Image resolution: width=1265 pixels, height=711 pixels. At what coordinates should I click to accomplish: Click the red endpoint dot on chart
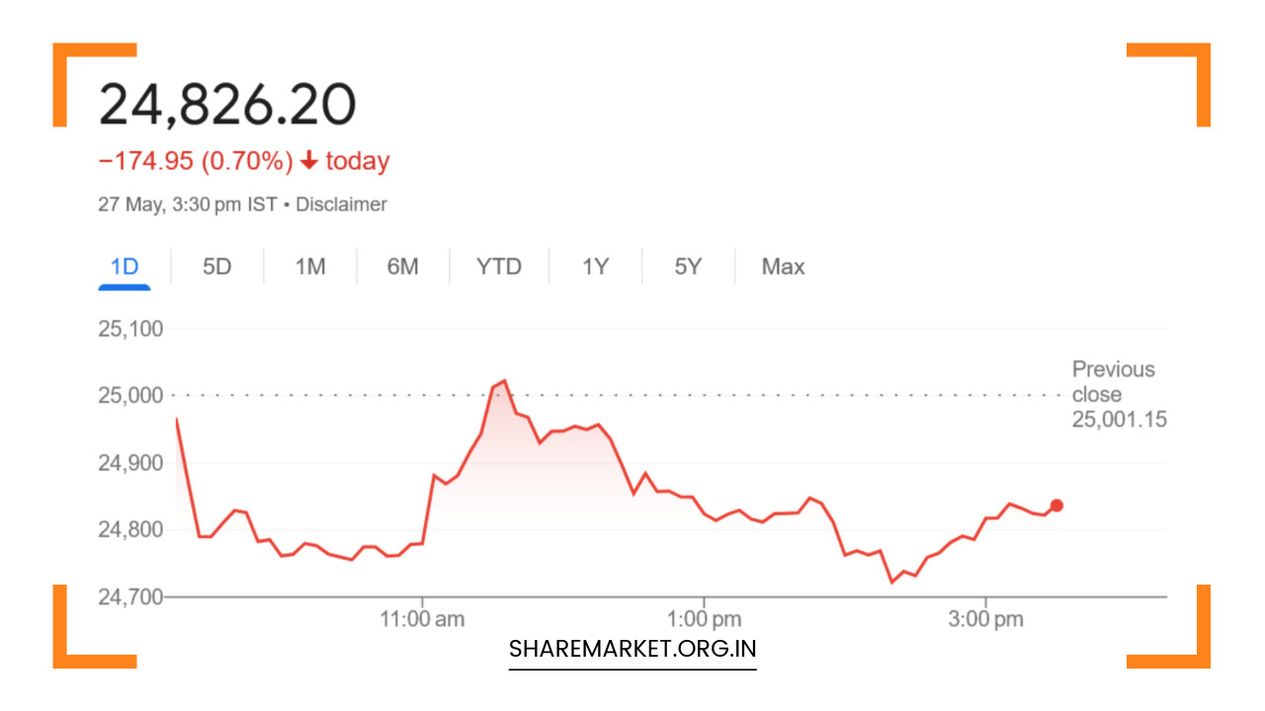(x=1056, y=506)
